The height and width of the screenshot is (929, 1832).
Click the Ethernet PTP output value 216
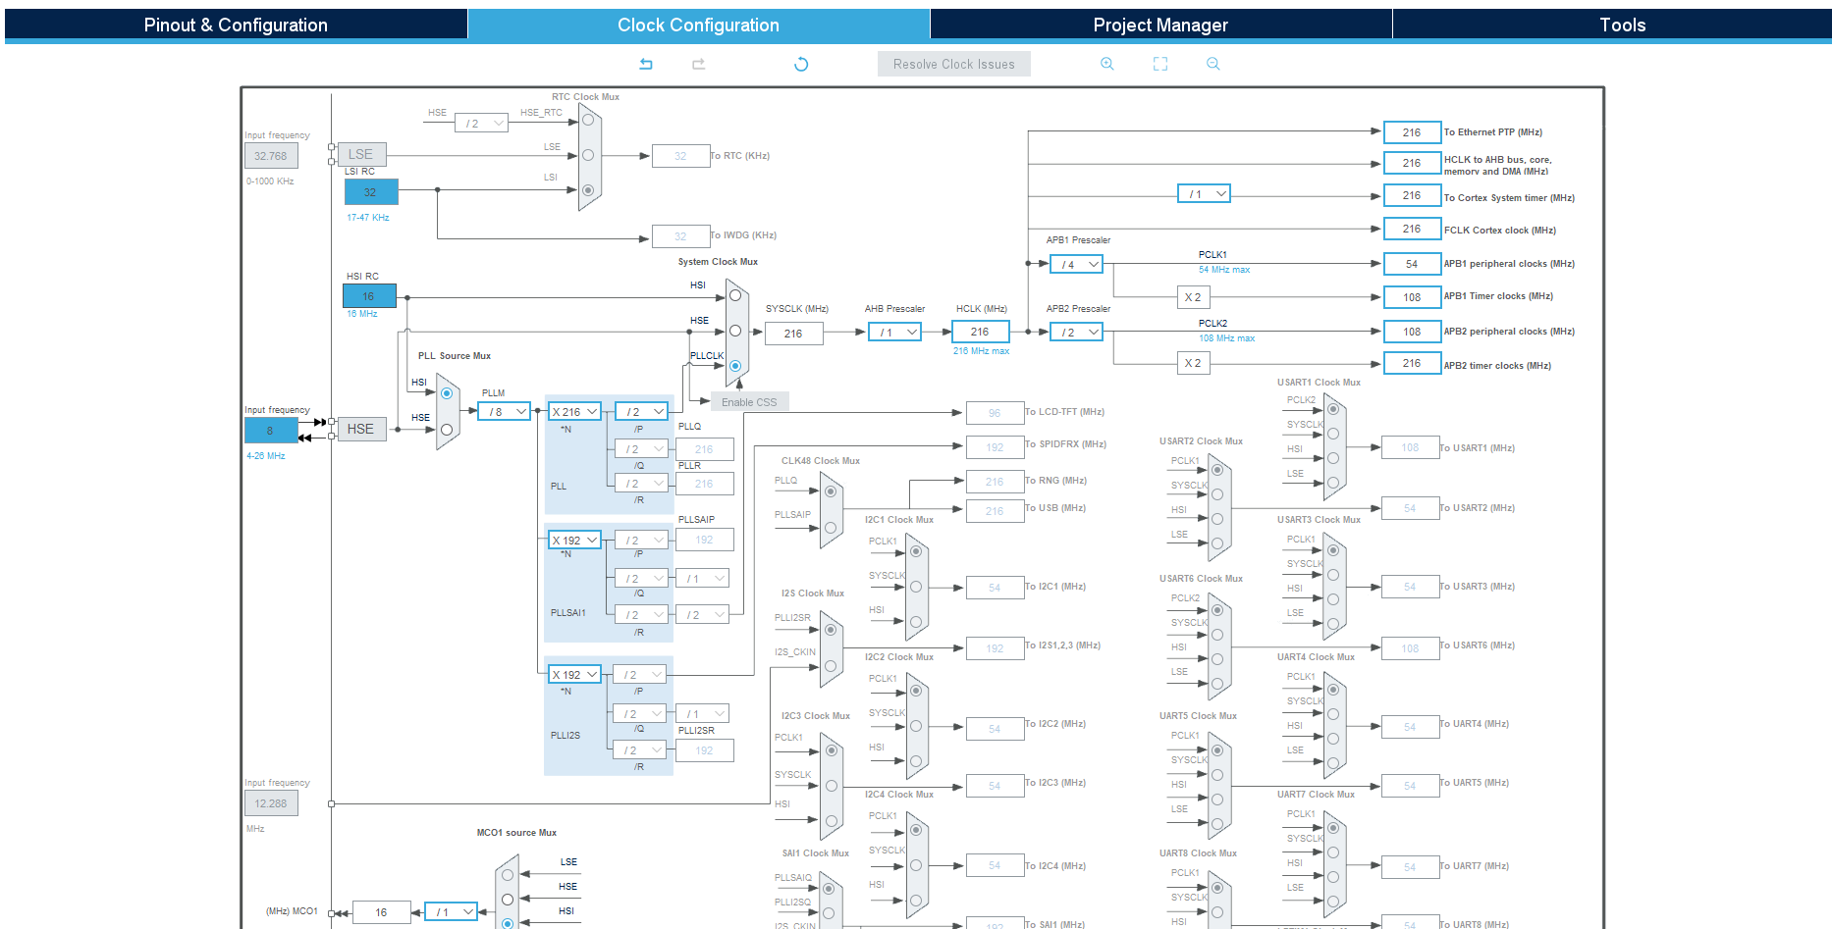[x=1412, y=132]
